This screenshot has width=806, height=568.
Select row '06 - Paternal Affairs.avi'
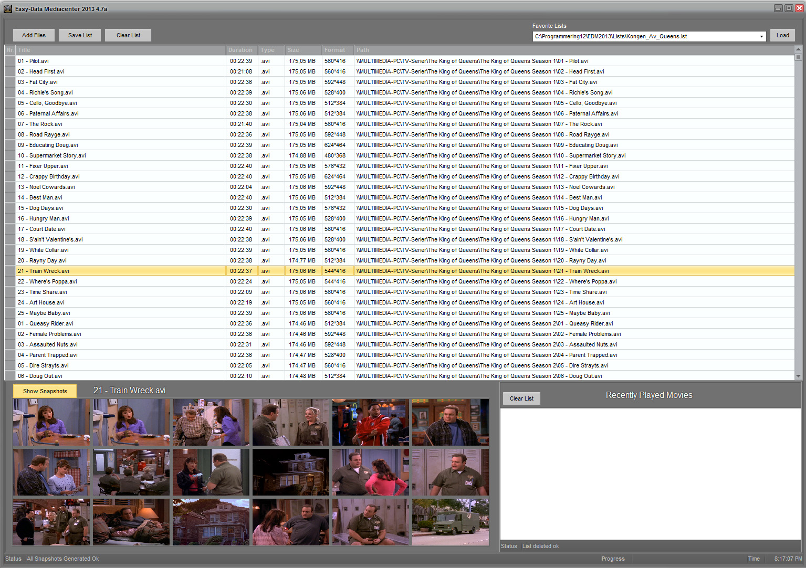pos(400,113)
